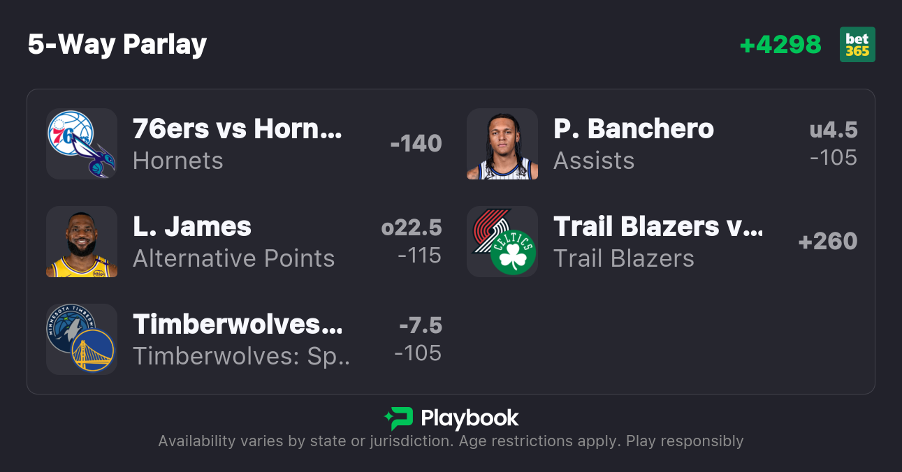Click the o22.5 -115 points line
This screenshot has height=472, width=902.
(412, 242)
